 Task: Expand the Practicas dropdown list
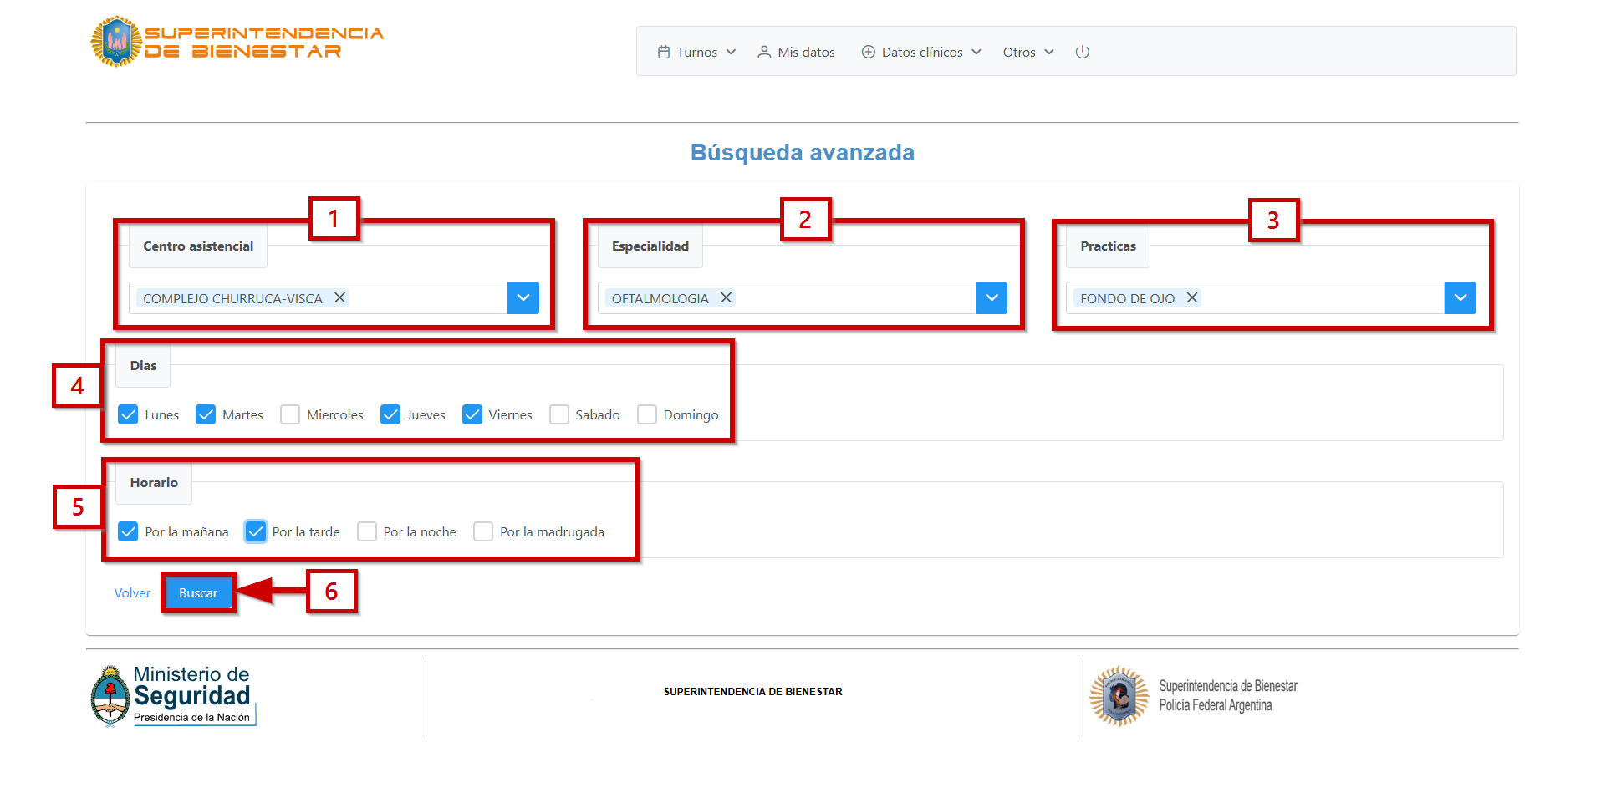pos(1460,297)
